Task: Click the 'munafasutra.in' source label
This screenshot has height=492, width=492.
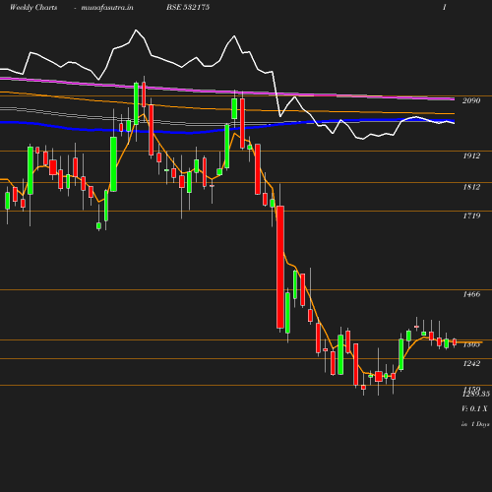Action: pyautogui.click(x=107, y=8)
